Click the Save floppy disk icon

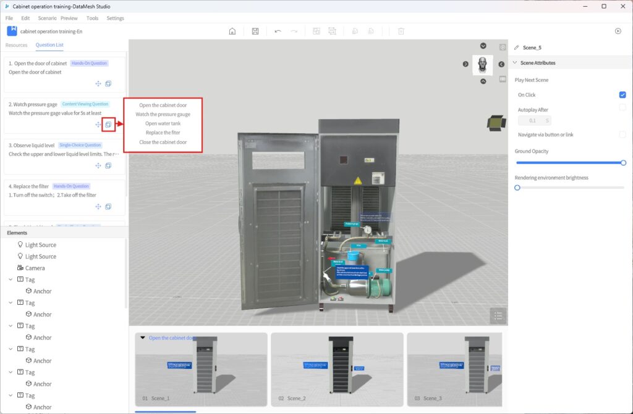point(255,31)
